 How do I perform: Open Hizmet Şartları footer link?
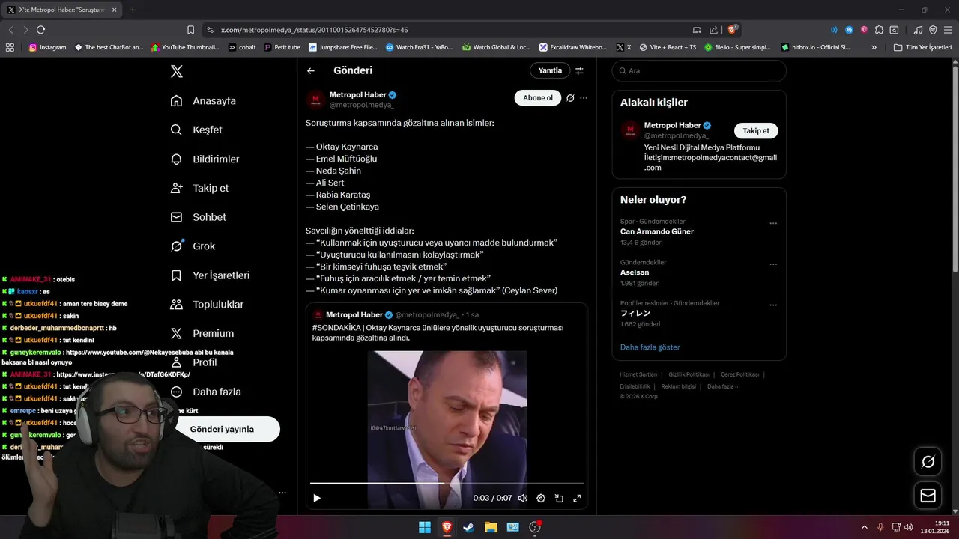(x=638, y=374)
